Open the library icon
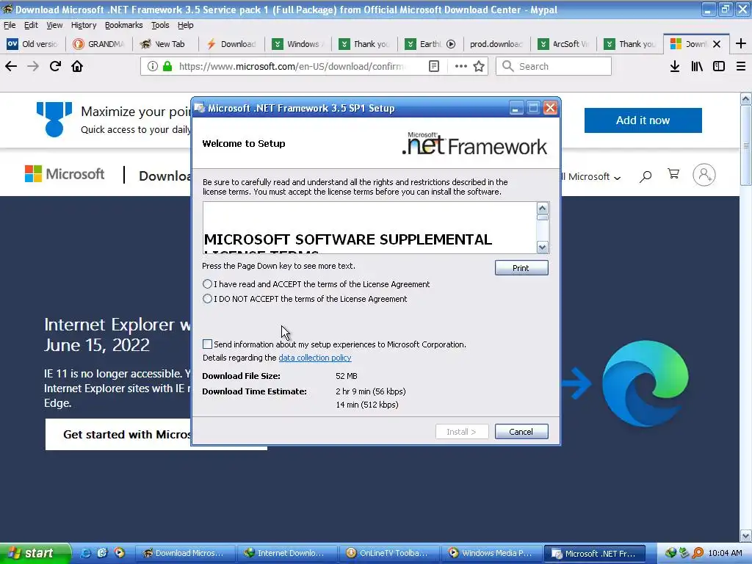Viewport: 752px width, 564px height. coord(697,66)
